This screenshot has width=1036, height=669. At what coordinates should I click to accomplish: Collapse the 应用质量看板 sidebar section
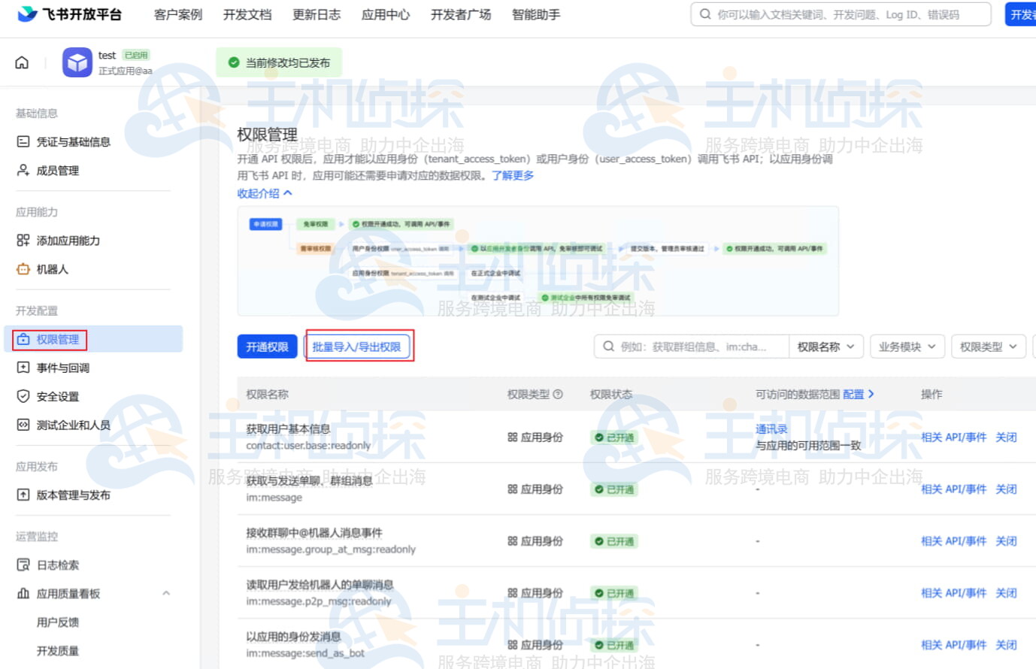166,593
